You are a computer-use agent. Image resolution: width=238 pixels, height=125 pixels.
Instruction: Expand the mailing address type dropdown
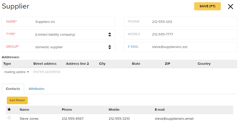point(17,72)
